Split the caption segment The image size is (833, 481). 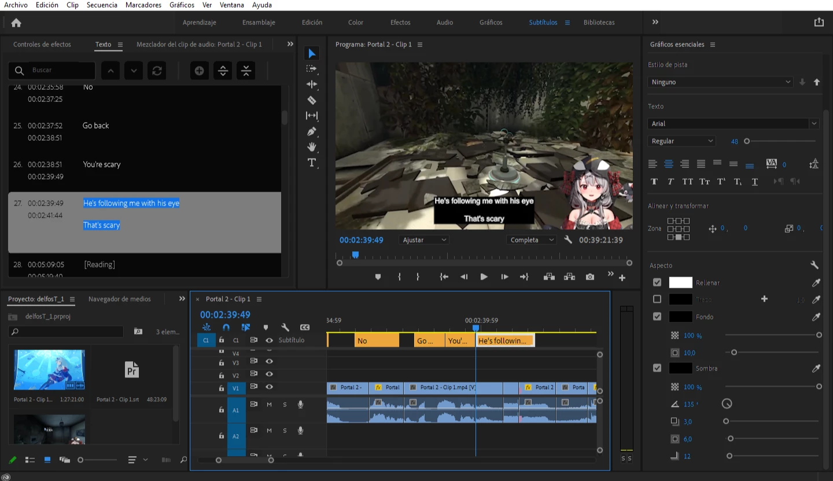223,71
